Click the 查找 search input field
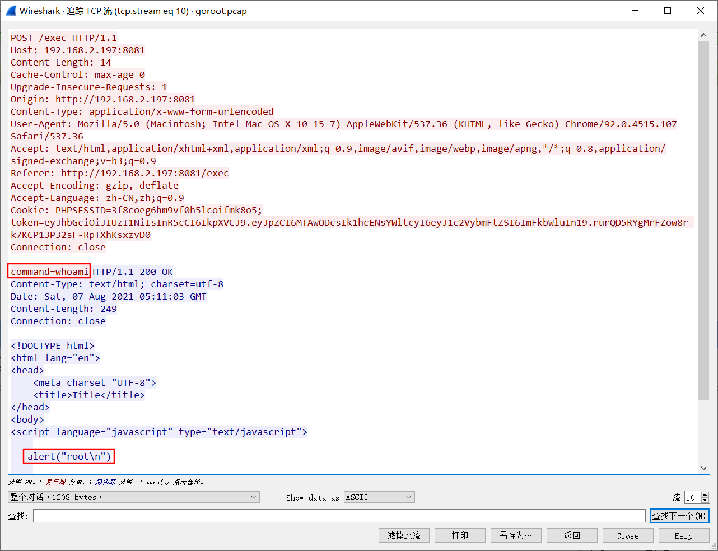718x551 pixels. pos(339,516)
